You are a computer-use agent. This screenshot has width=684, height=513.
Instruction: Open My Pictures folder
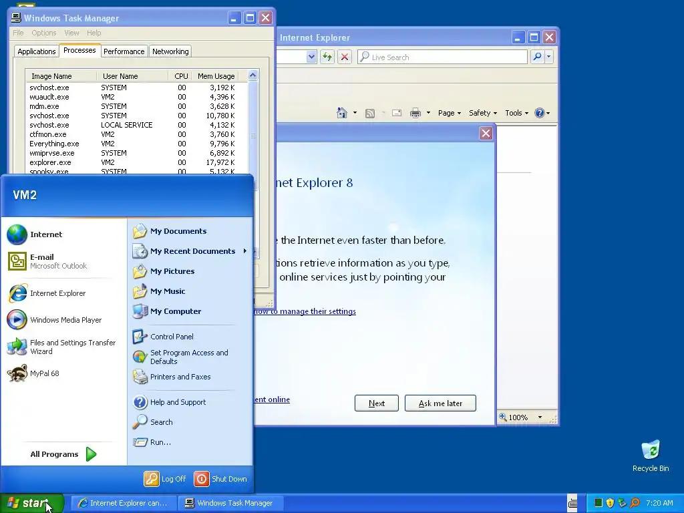(164, 271)
